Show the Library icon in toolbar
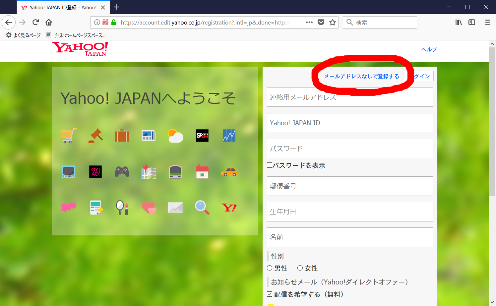 click(x=459, y=22)
